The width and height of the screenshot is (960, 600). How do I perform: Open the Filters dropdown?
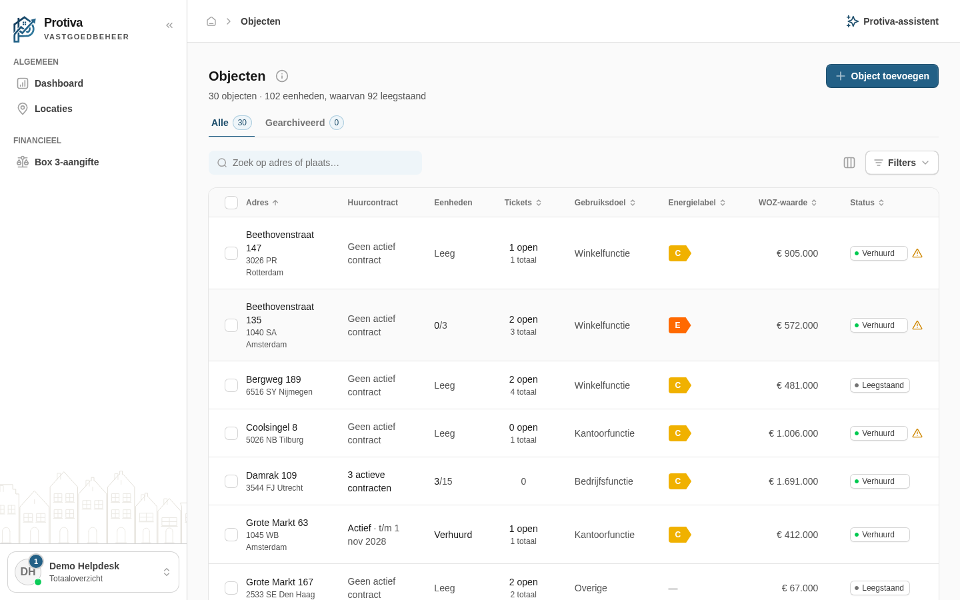[901, 163]
